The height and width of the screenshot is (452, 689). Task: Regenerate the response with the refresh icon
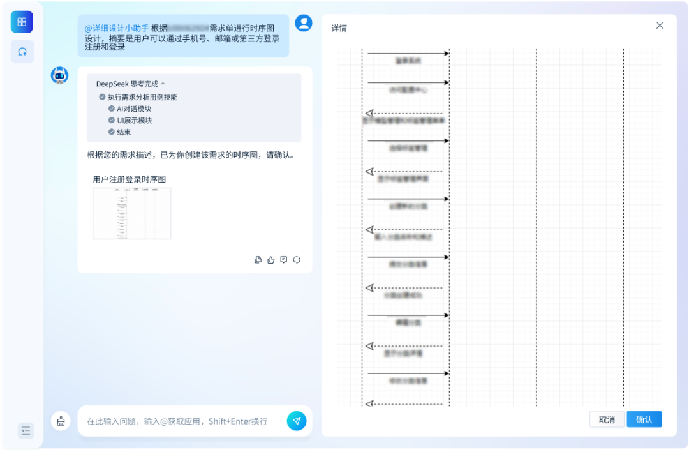(x=295, y=260)
